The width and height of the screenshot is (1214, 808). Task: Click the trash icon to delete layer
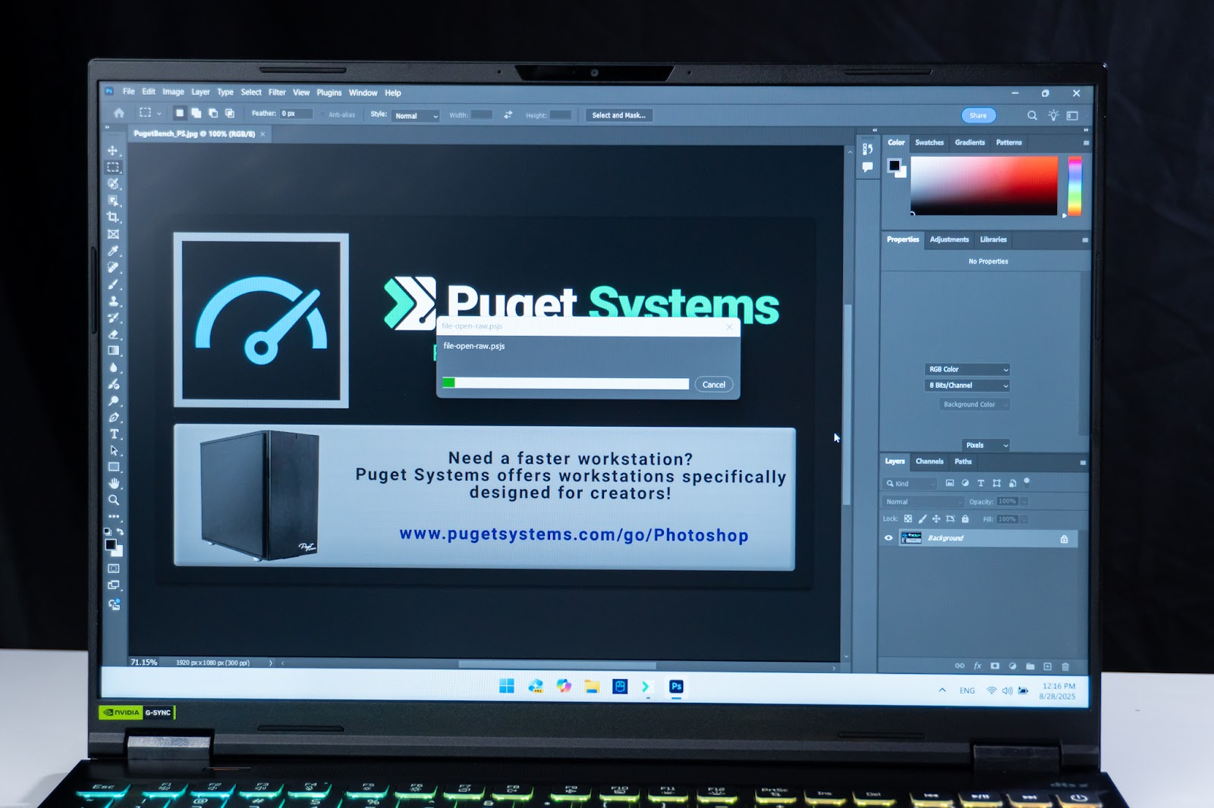[x=1065, y=666]
